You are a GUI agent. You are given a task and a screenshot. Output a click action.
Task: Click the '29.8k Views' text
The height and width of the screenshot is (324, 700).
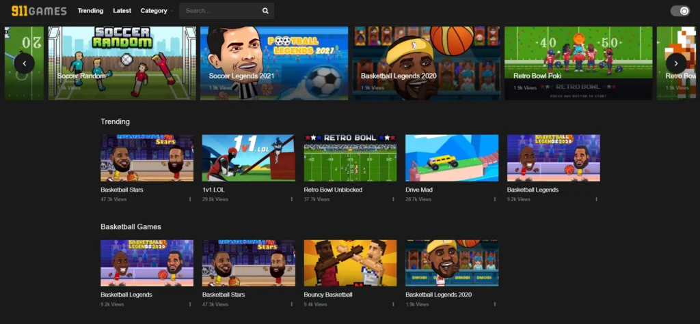click(215, 199)
